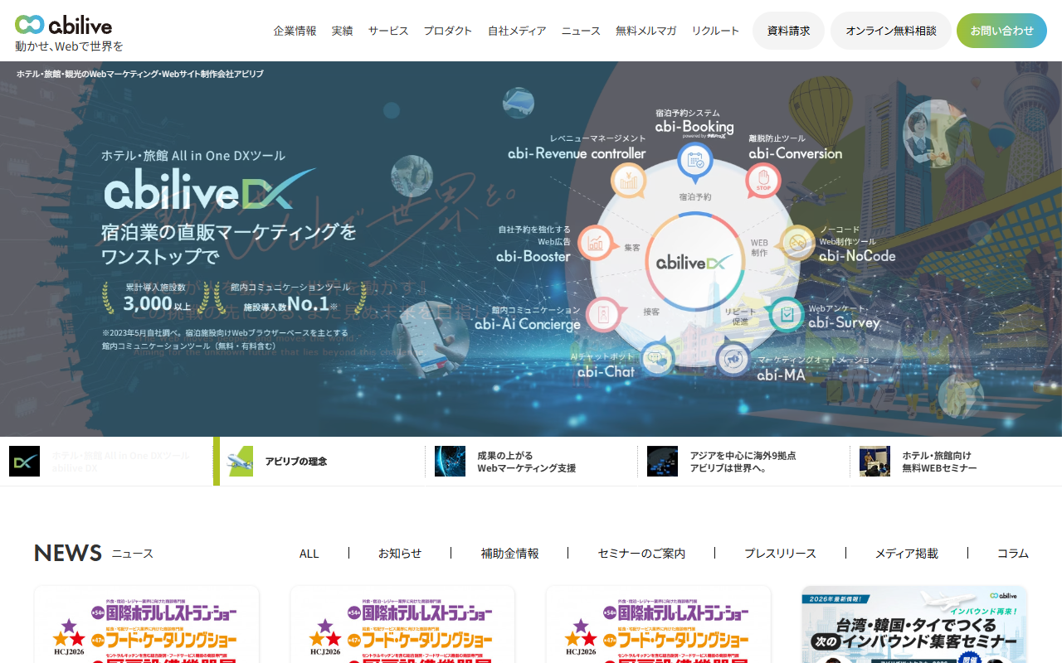1062x663 pixels.
Task: Click the abi-Booster web advertising icon
Action: point(597,243)
